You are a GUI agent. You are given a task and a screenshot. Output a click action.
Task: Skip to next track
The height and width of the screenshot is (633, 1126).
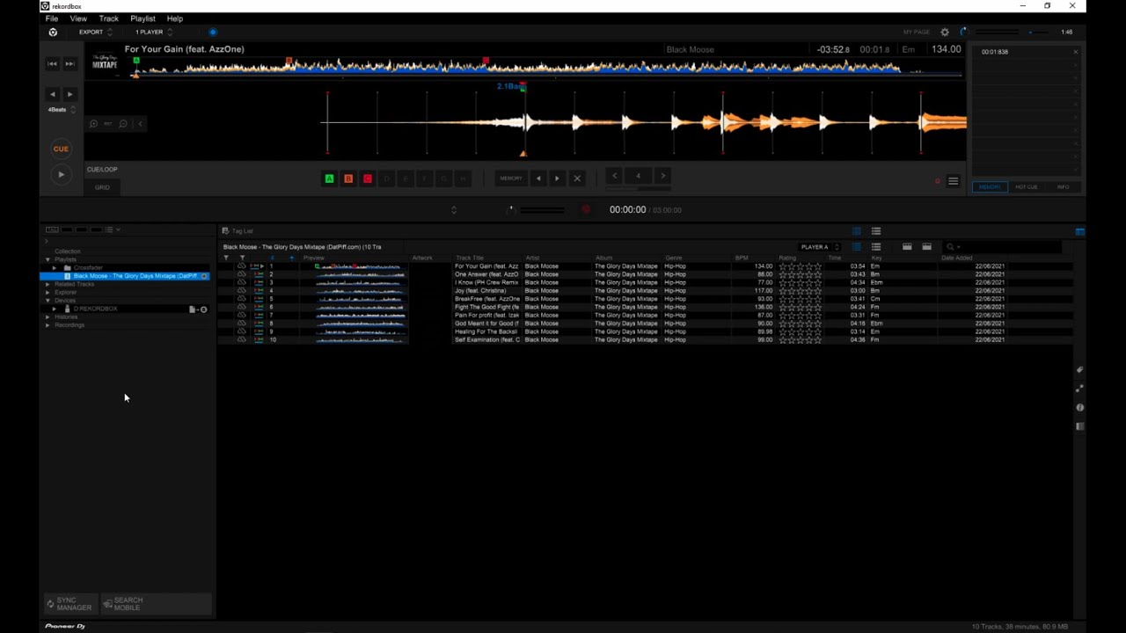click(x=69, y=63)
